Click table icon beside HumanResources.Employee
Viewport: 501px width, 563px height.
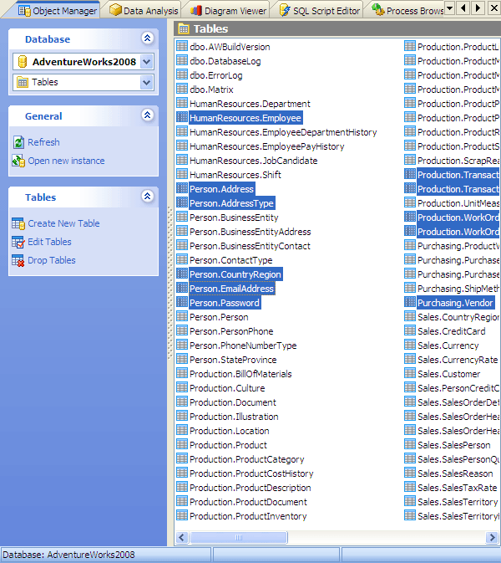[x=182, y=118]
